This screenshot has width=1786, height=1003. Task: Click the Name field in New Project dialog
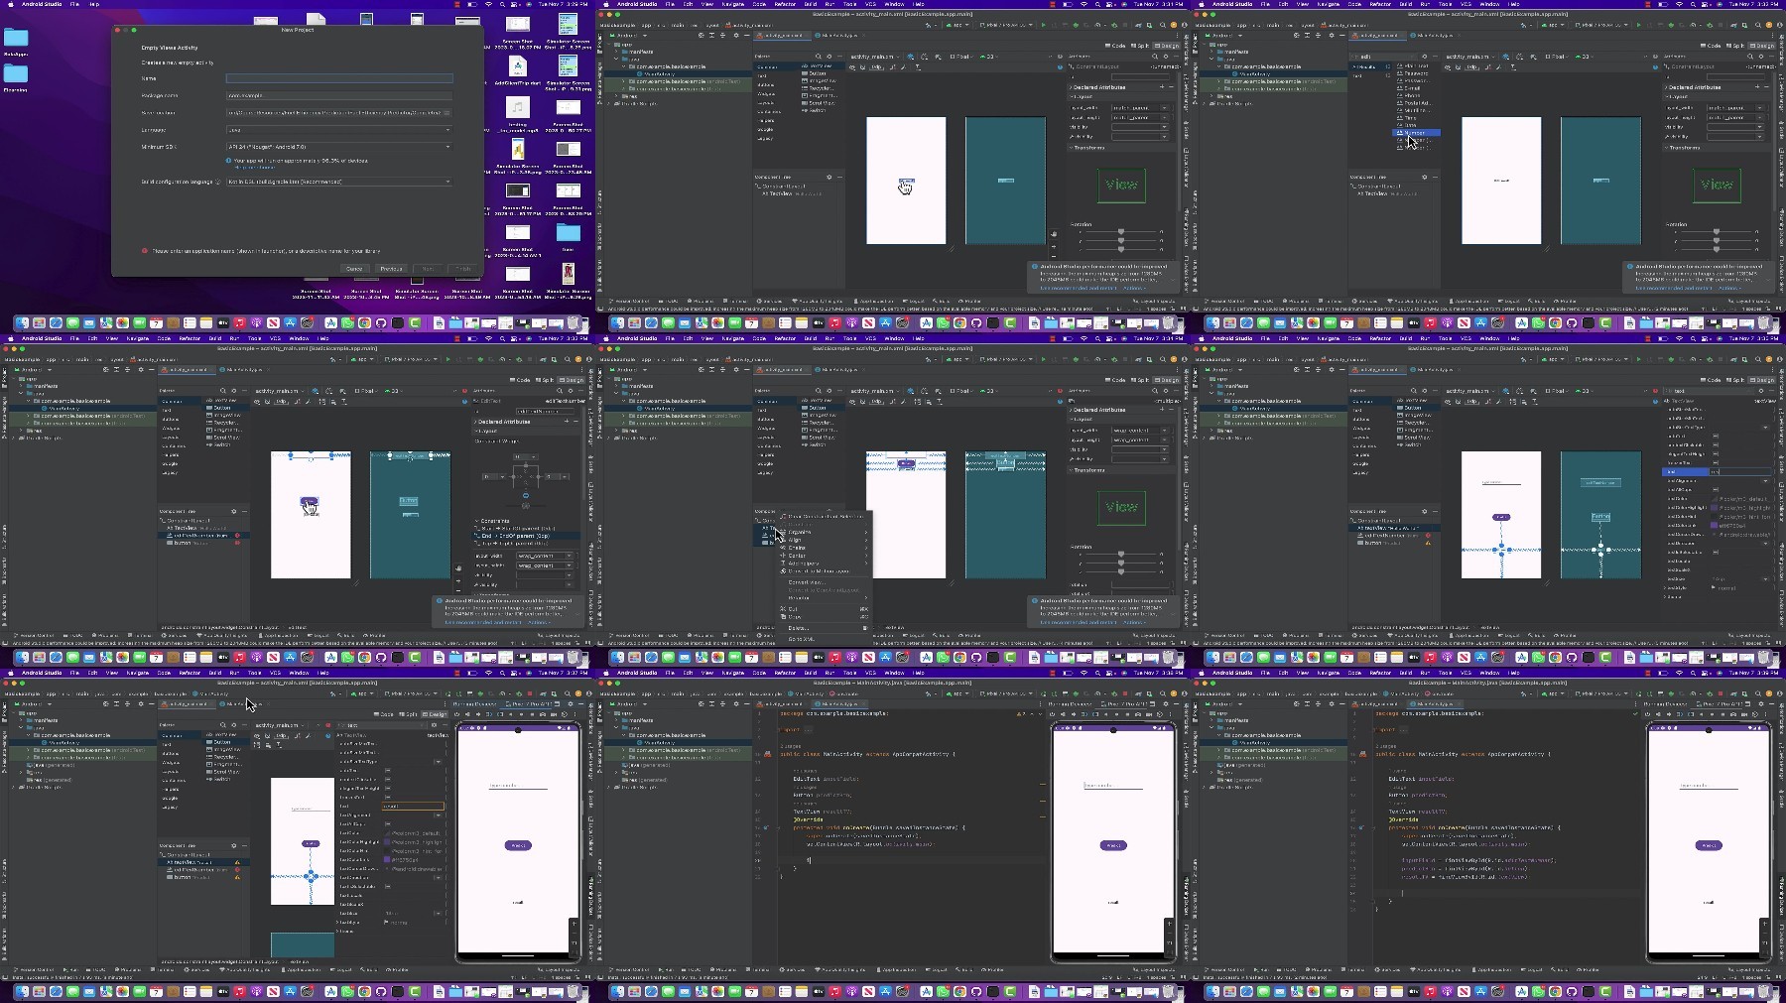pos(339,78)
